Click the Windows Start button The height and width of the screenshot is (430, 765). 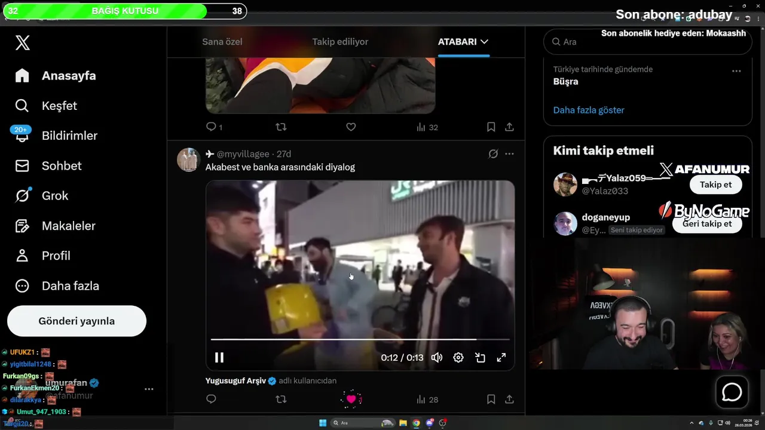click(323, 423)
